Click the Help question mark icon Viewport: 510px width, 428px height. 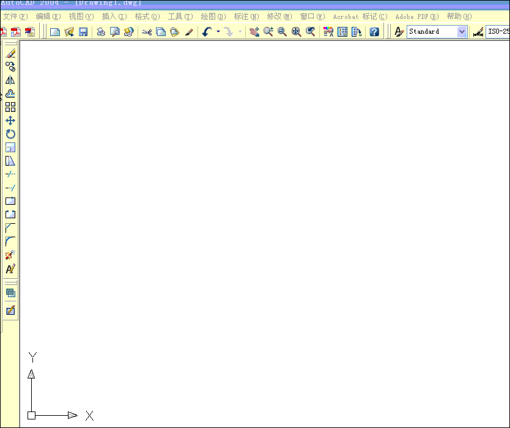click(374, 32)
